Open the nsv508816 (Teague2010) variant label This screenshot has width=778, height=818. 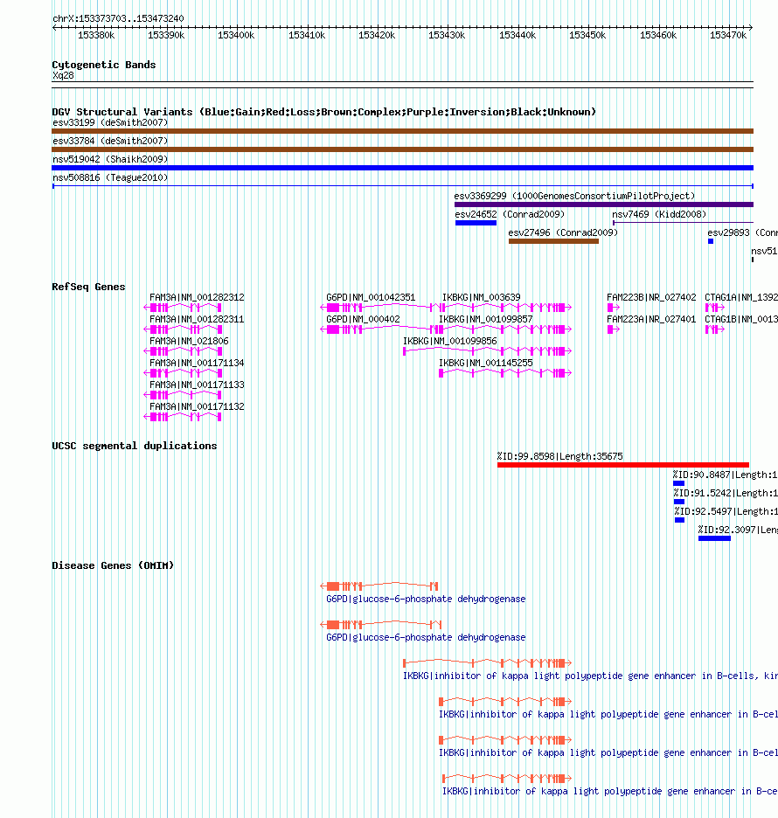pyautogui.click(x=110, y=178)
